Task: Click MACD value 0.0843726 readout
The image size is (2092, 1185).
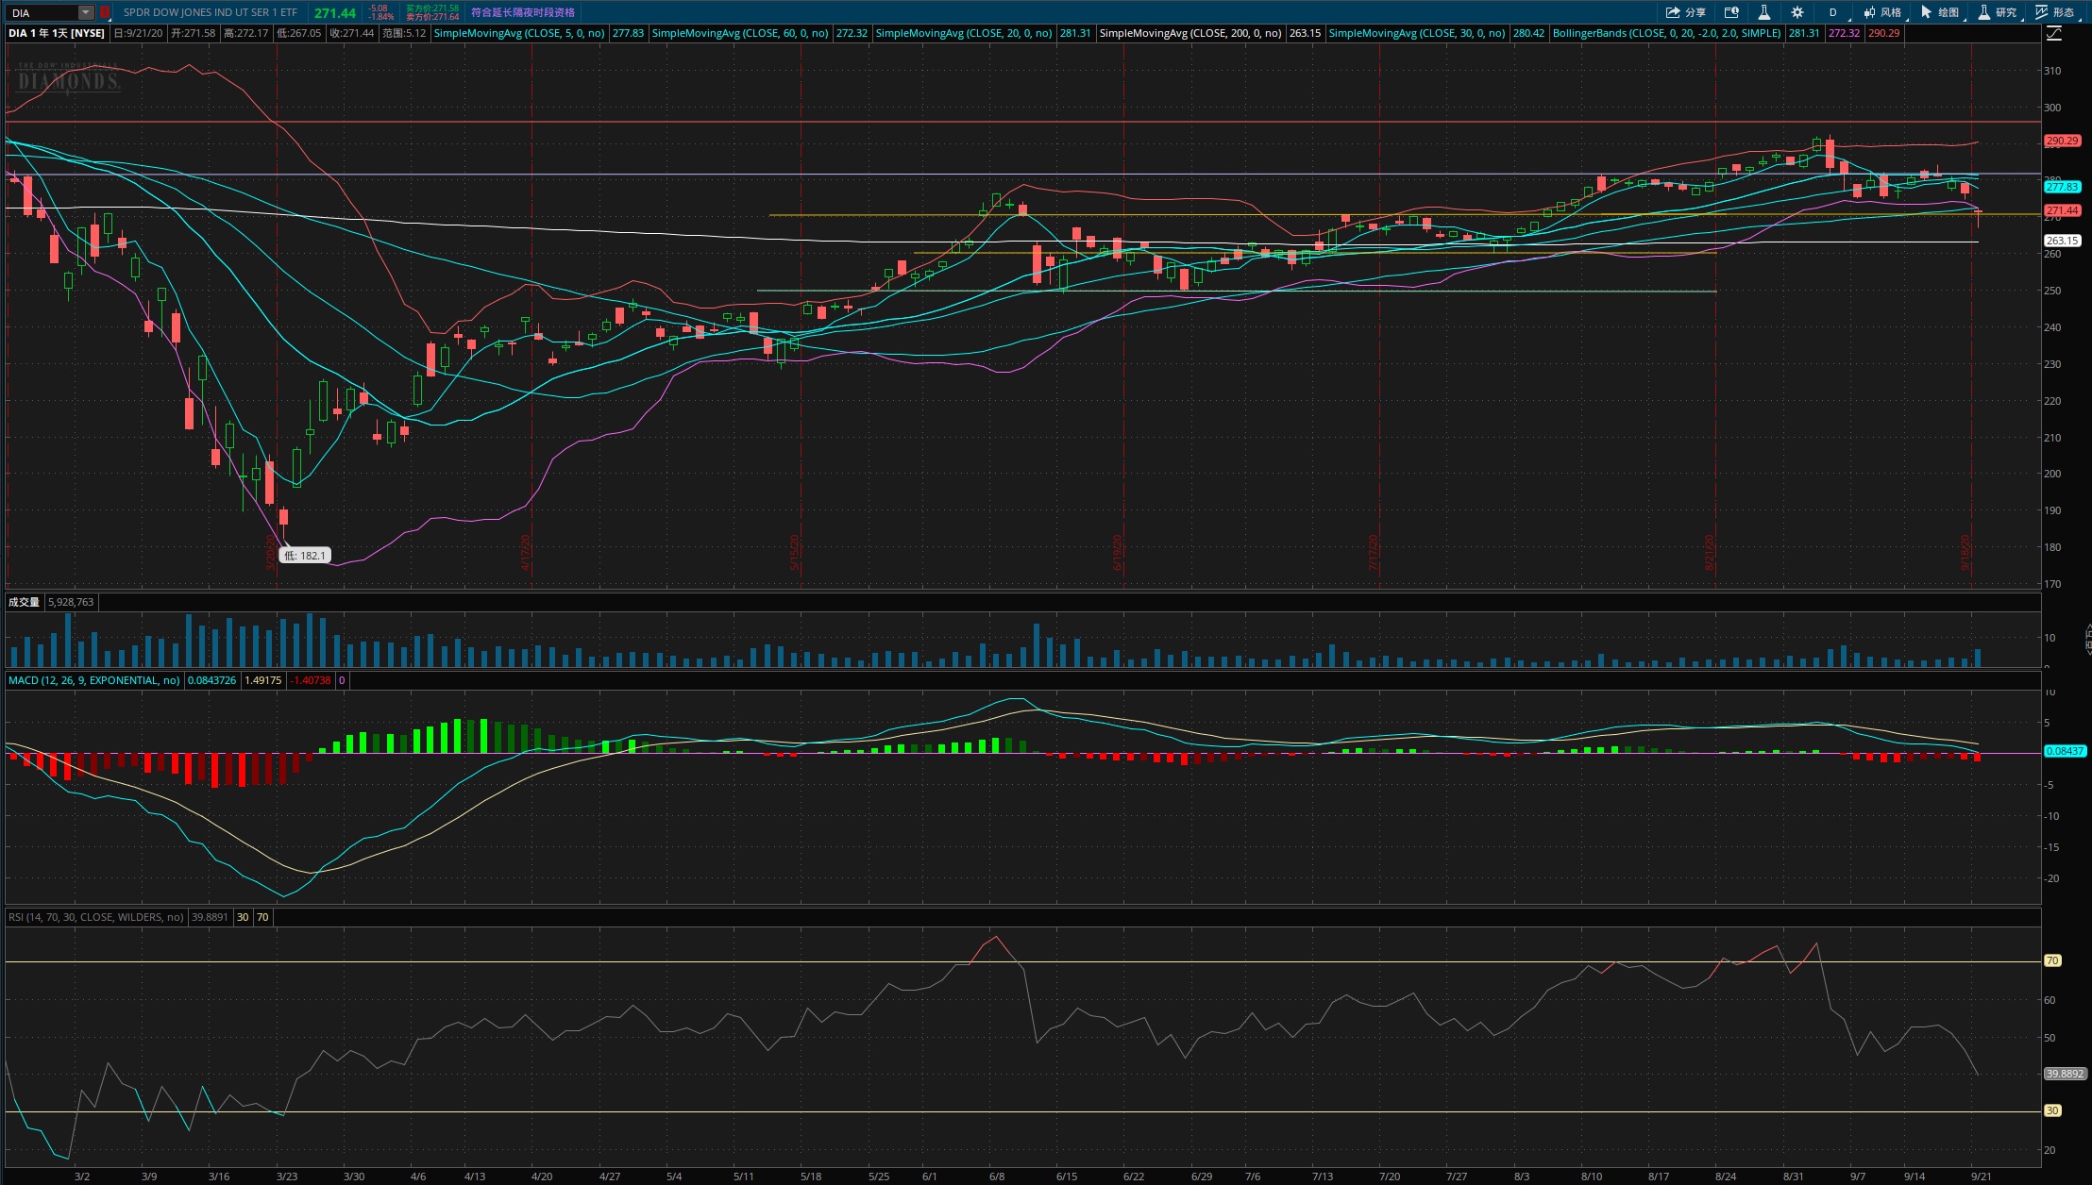Action: (212, 680)
